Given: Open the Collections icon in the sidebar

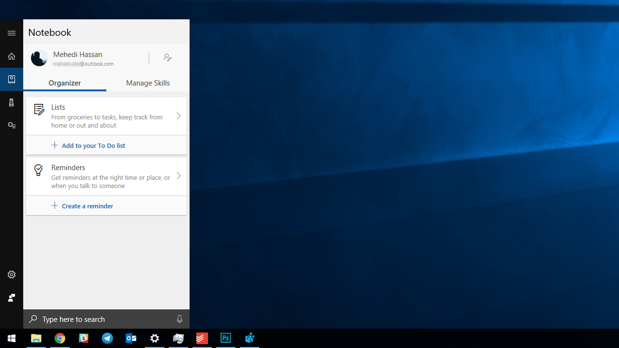Looking at the screenshot, I should click(x=12, y=126).
